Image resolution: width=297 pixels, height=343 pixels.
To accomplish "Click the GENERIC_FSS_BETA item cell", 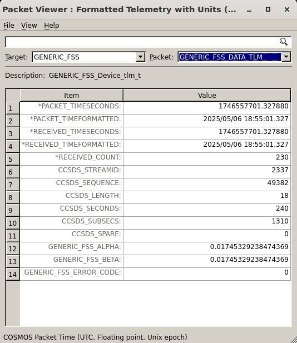I will (x=72, y=261).
